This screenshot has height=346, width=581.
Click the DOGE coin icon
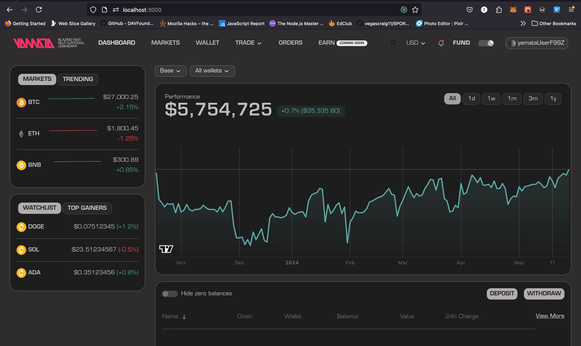(x=21, y=227)
